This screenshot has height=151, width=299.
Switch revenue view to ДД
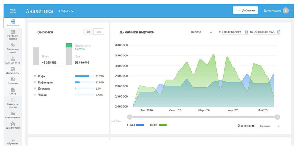point(98,32)
